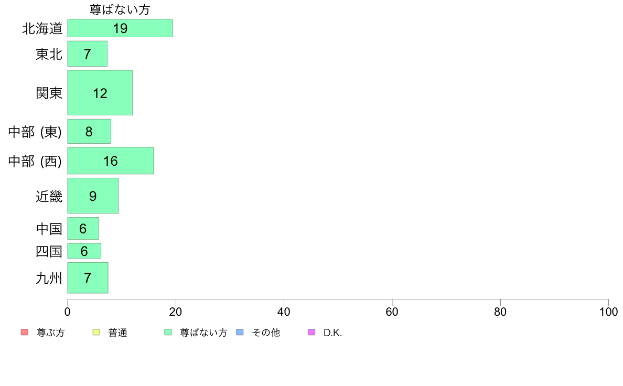Click the axis tick label 40

pyautogui.click(x=284, y=312)
